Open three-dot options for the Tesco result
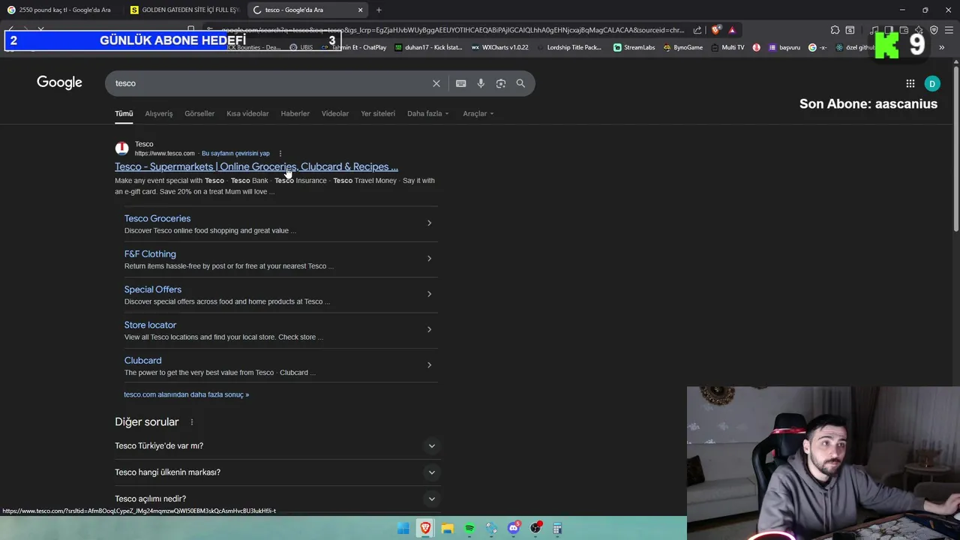 pos(280,153)
